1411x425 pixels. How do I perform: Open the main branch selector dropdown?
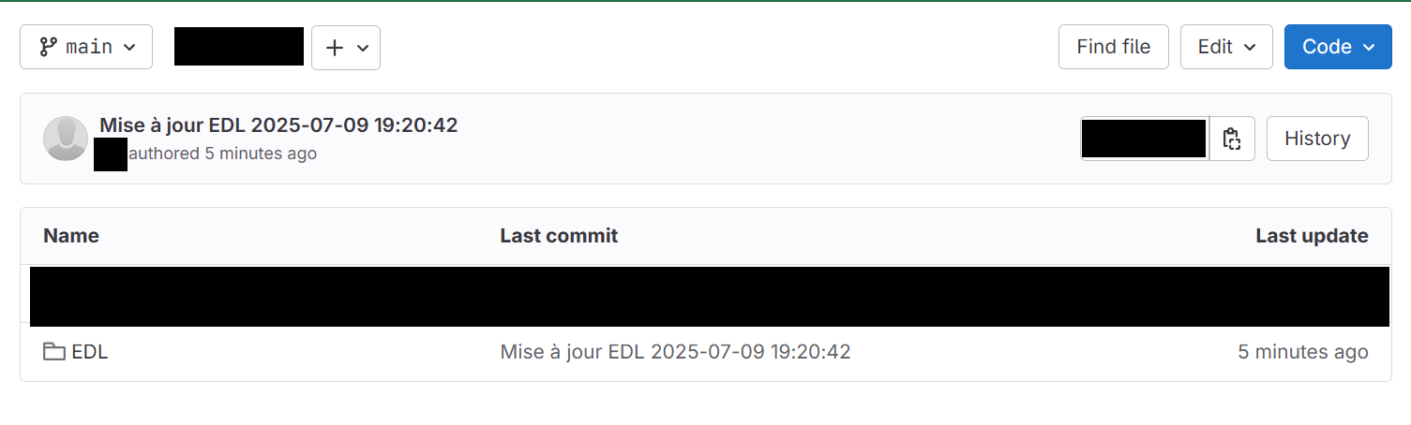tap(86, 47)
